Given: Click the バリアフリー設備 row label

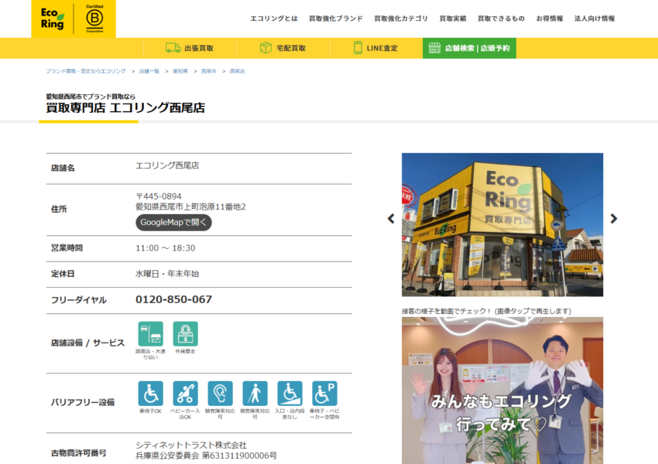Looking at the screenshot, I should point(82,402).
